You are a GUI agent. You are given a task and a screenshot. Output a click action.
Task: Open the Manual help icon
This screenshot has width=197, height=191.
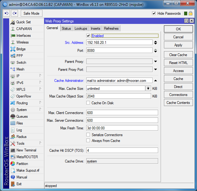pyautogui.click(x=13, y=177)
